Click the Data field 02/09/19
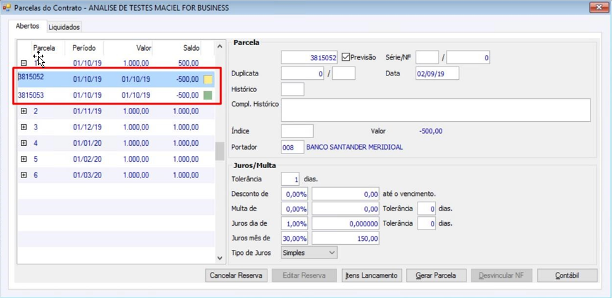Image resolution: width=614 pixels, height=298 pixels. tap(437, 73)
